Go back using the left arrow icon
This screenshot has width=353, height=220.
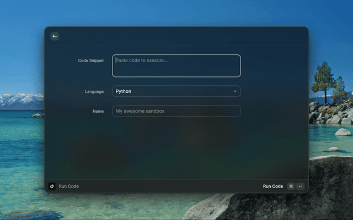click(x=55, y=36)
